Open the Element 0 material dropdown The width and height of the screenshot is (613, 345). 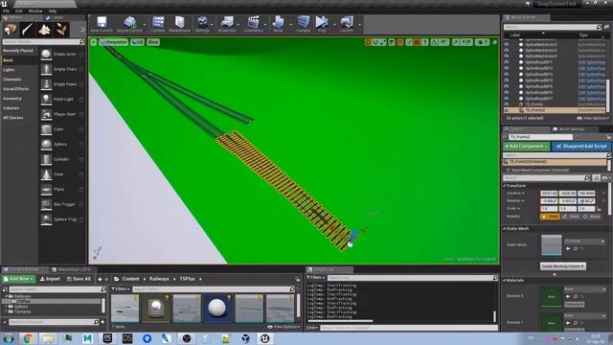click(584, 289)
